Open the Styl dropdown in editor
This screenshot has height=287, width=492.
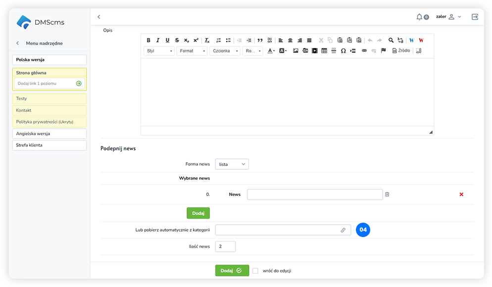point(159,51)
